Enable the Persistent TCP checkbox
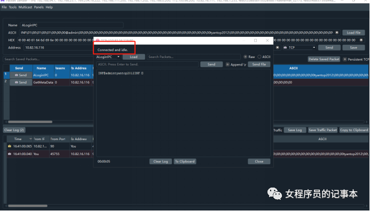 pos(345,59)
